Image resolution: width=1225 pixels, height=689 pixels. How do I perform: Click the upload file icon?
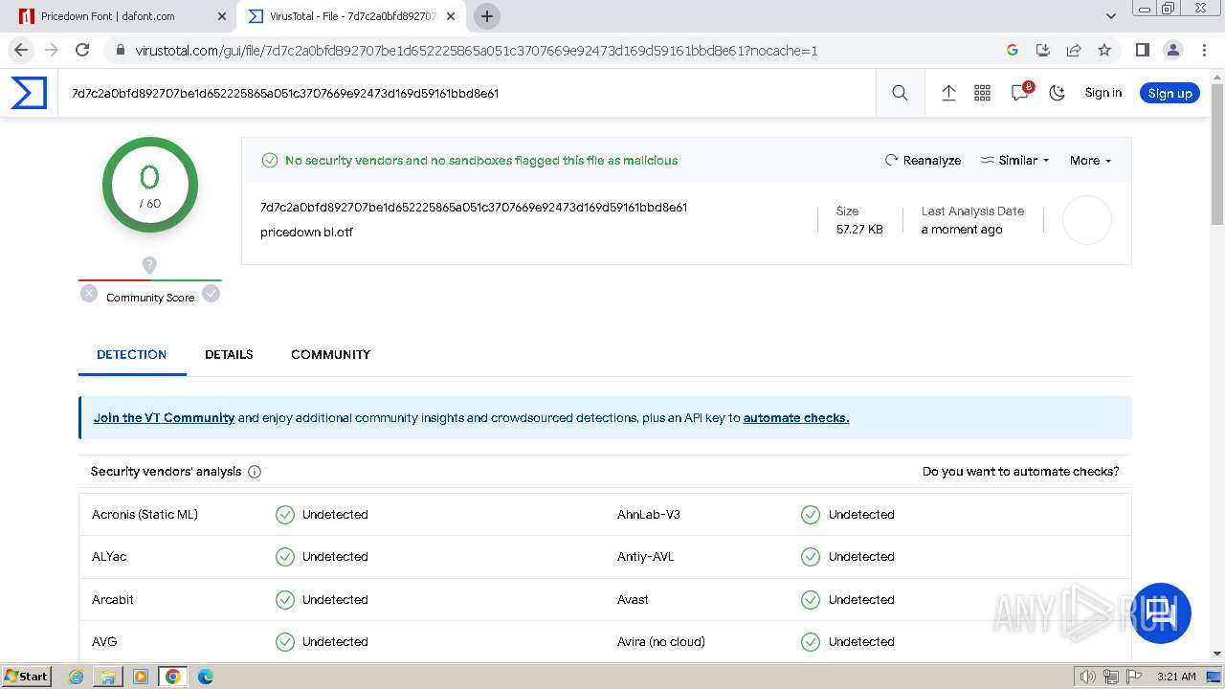[x=948, y=93]
